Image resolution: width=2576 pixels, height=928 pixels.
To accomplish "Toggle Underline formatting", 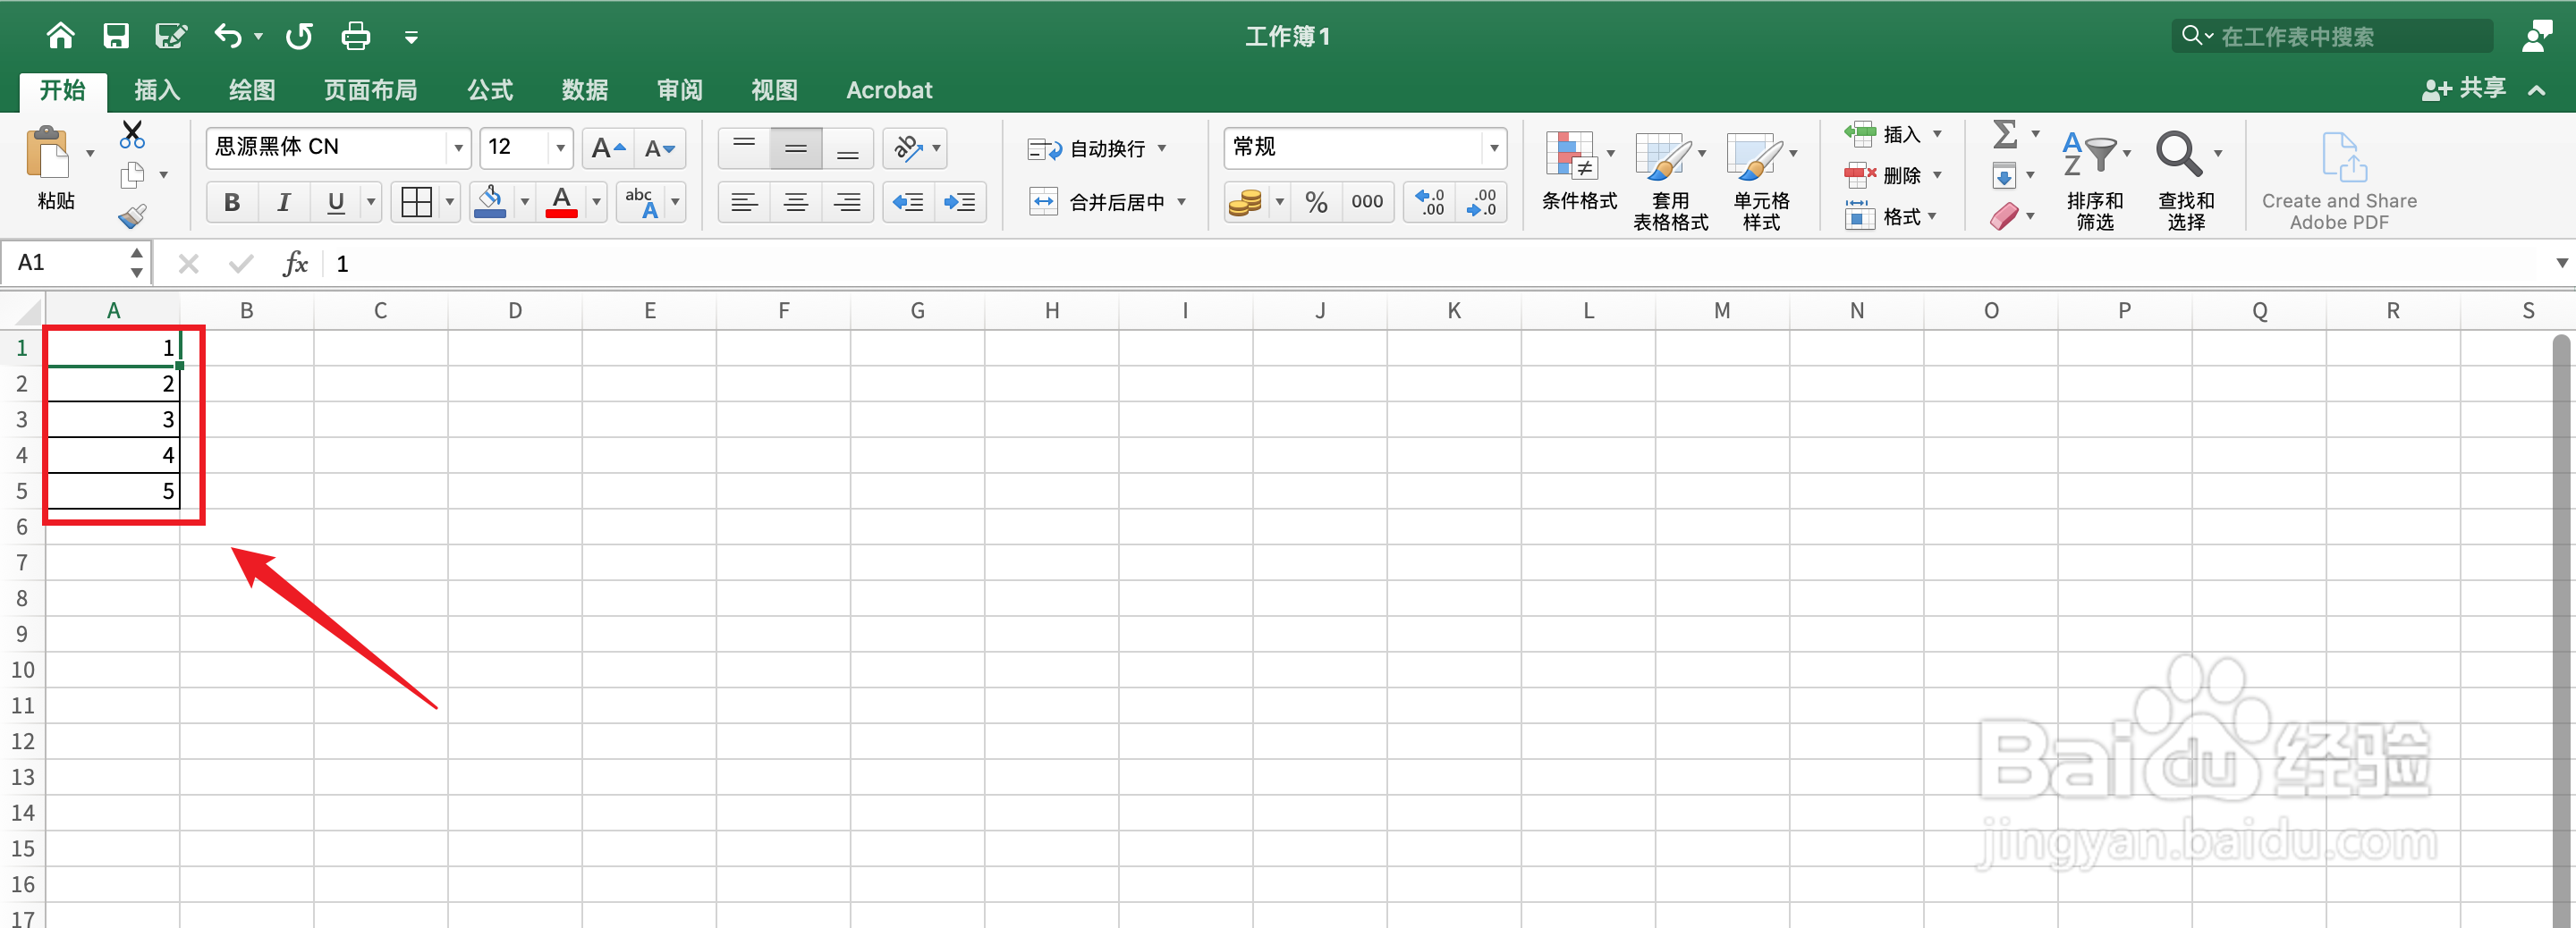I will coord(336,203).
